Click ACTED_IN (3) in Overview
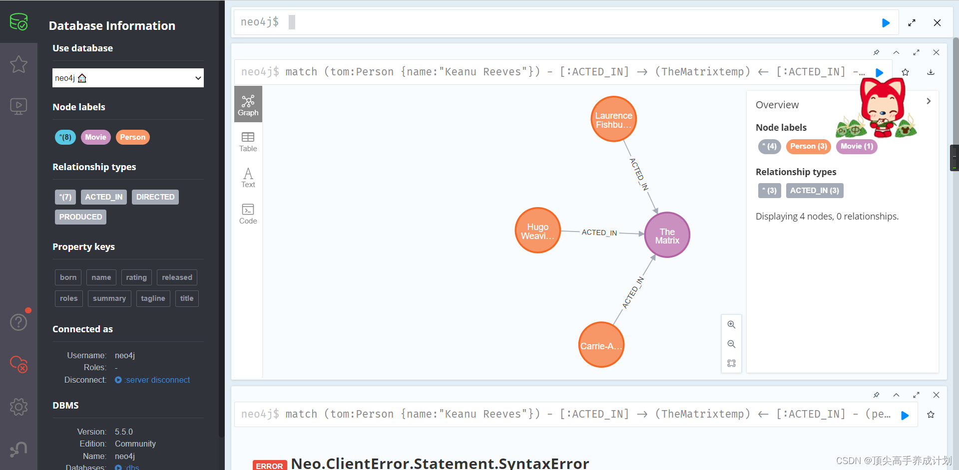Screen dimensions: 959x470 [x=814, y=191]
